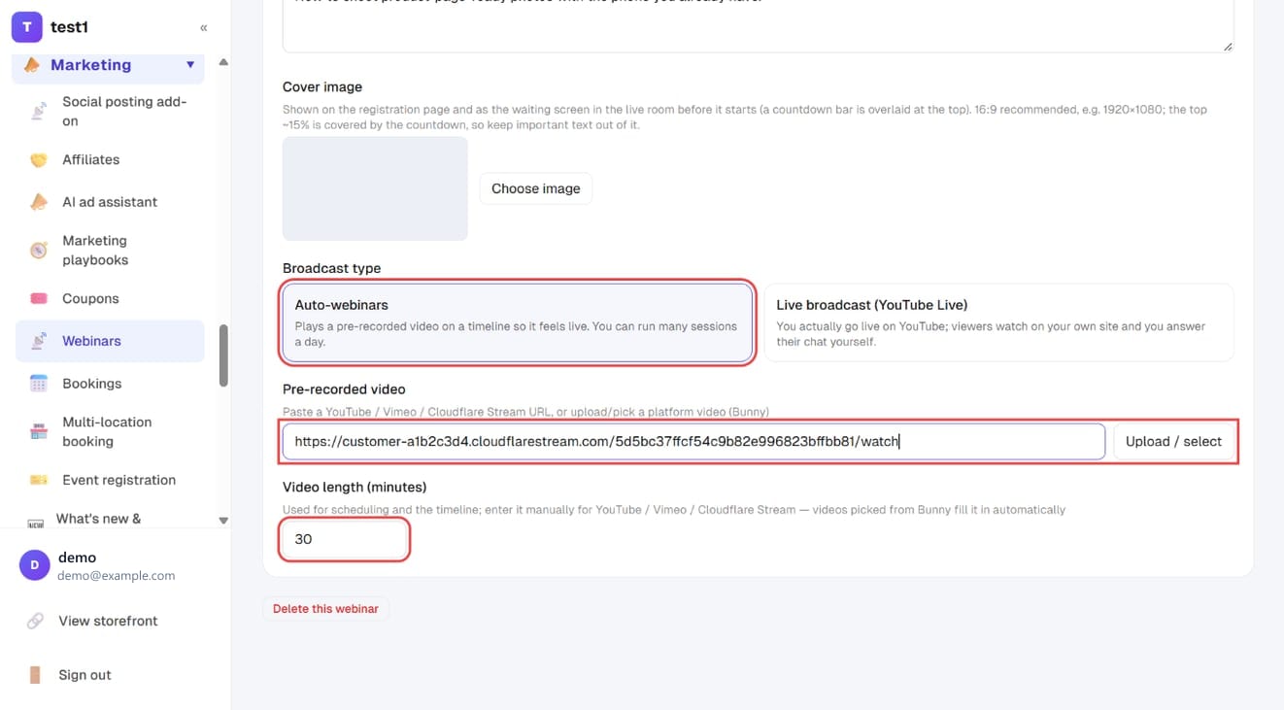1284x710 pixels.
Task: Go to Coupons
Action: tap(110, 299)
